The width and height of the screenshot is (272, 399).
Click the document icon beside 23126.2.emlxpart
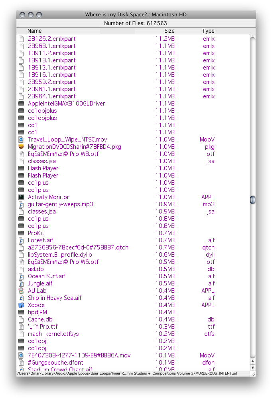click(21, 39)
